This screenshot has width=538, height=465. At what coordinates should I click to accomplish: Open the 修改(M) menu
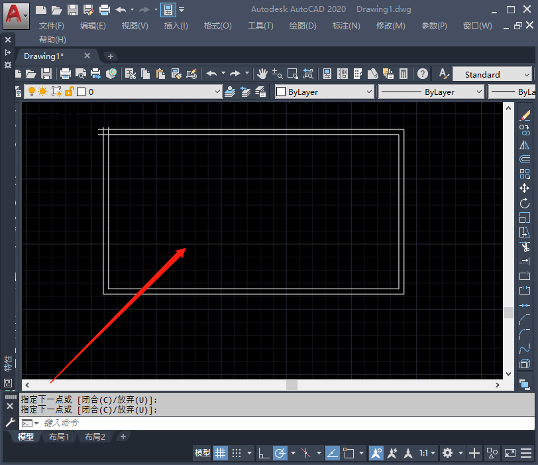pyautogui.click(x=390, y=26)
